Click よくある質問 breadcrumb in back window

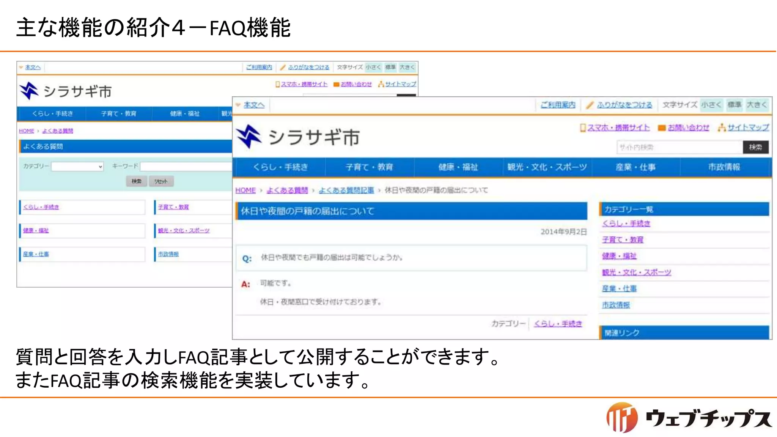point(58,131)
